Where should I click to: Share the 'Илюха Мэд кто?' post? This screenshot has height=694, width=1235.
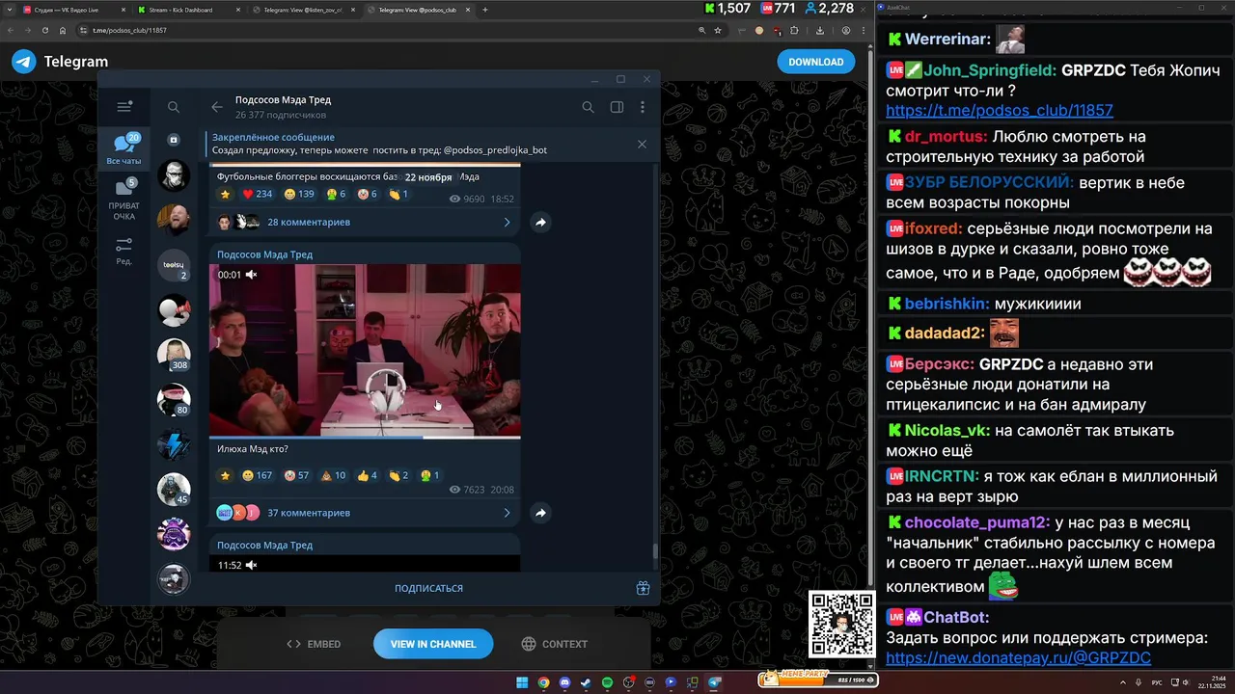click(x=540, y=513)
